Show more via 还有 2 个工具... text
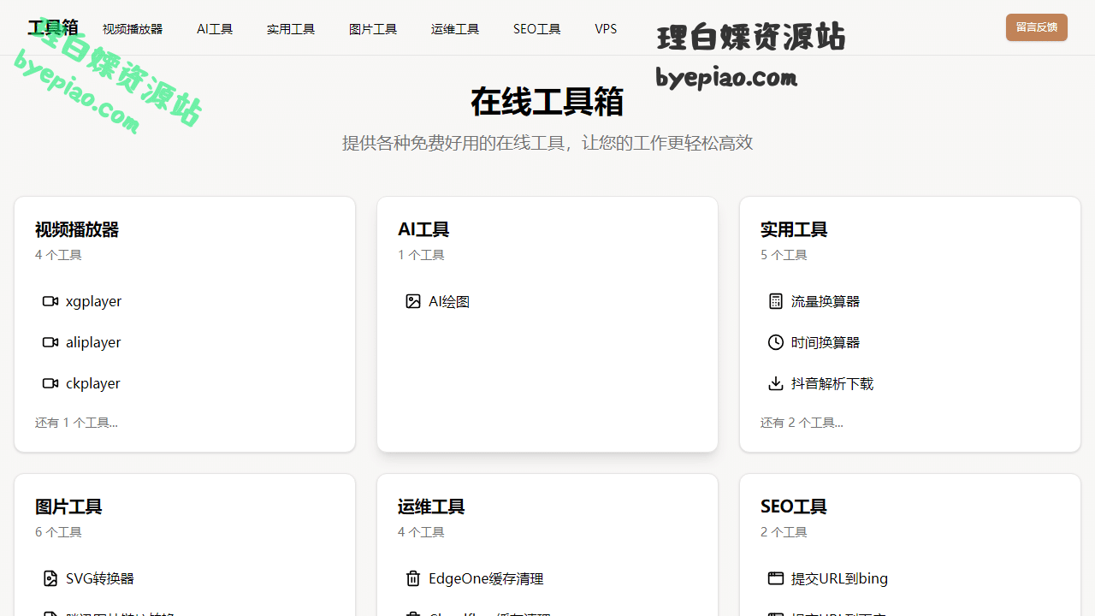1095x616 pixels. pyautogui.click(x=802, y=423)
